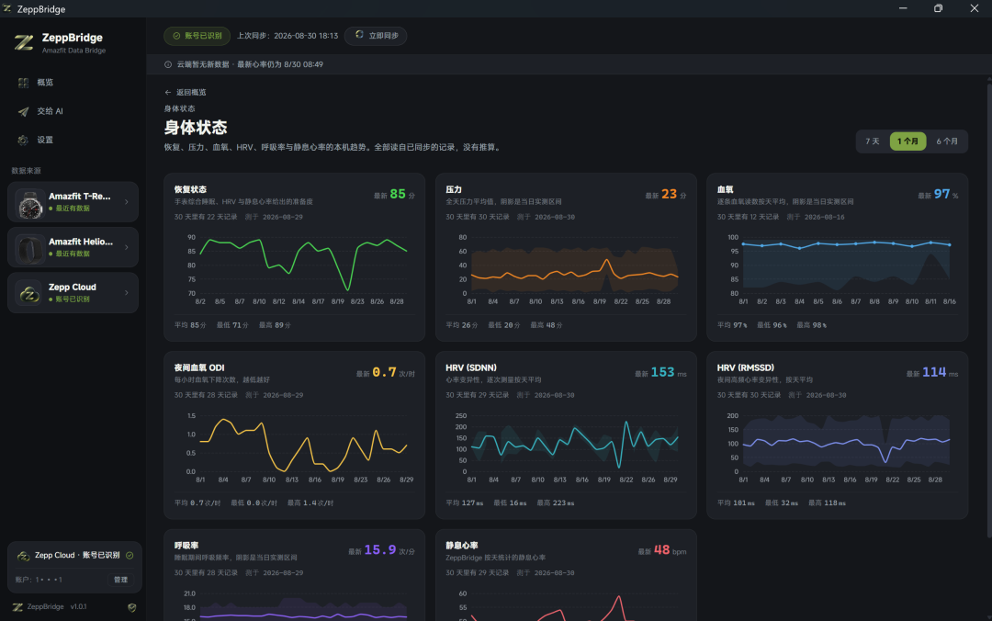Expand the Amazfit Helio... source chevron
992x621 pixels.
click(127, 247)
